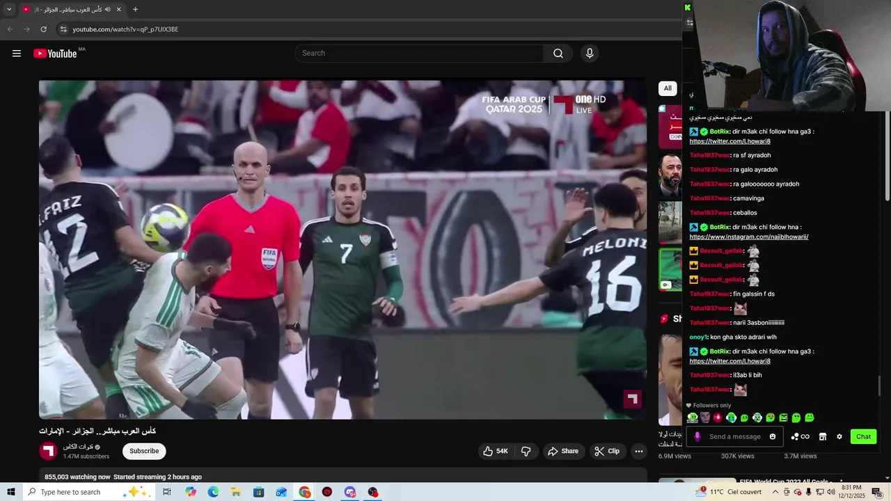Open the three-dot more actions menu

tap(638, 451)
